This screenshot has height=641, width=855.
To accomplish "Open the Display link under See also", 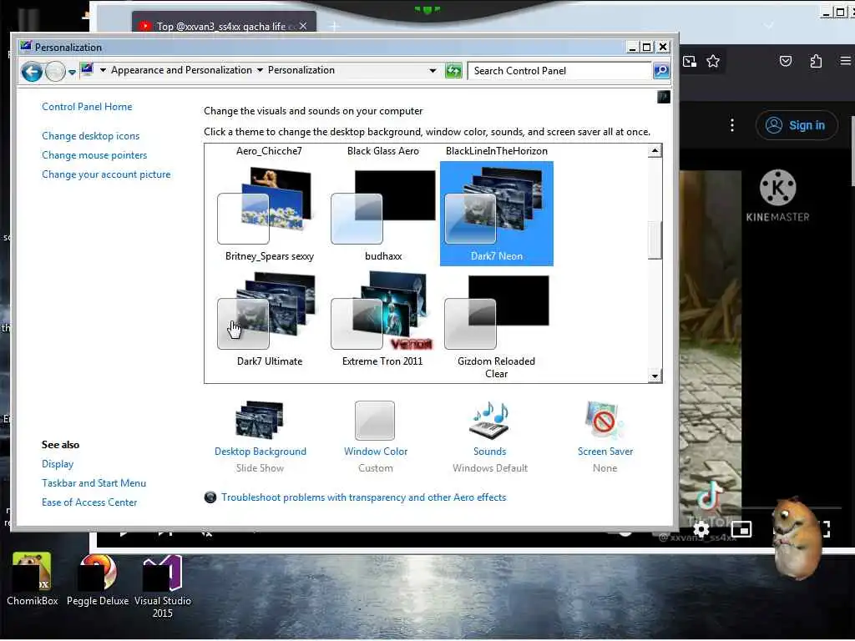I will (58, 464).
